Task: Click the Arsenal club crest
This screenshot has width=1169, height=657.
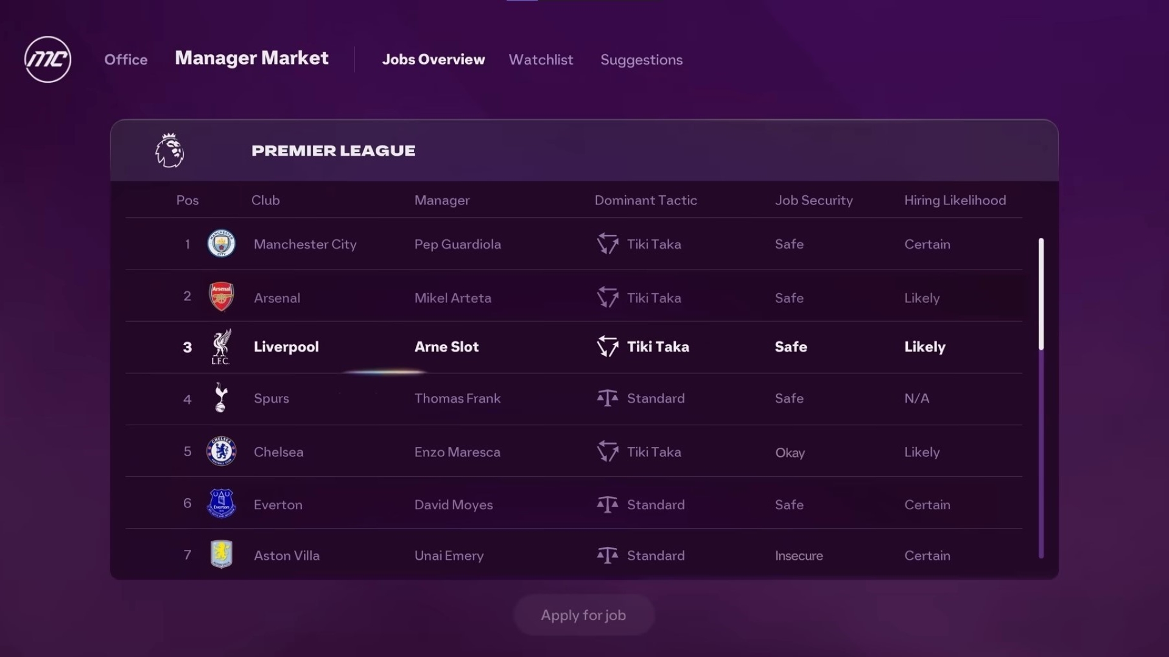Action: pos(221,297)
